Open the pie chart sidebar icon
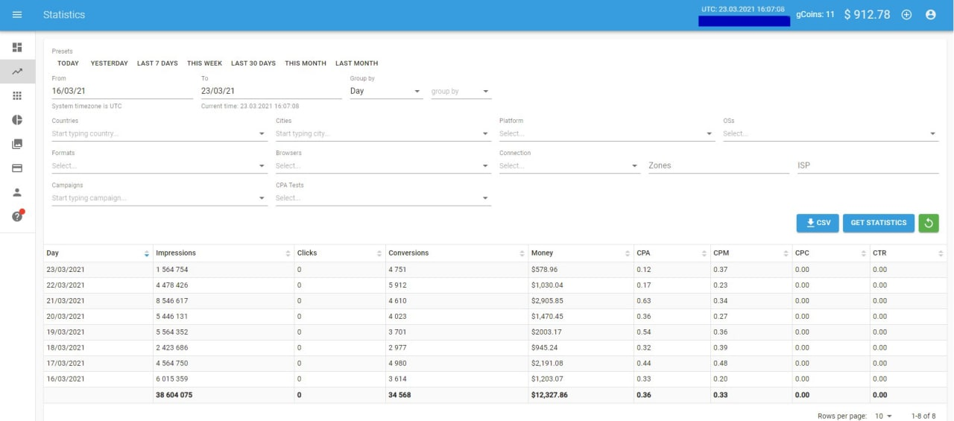Screen dimensions: 954x421 (17, 120)
